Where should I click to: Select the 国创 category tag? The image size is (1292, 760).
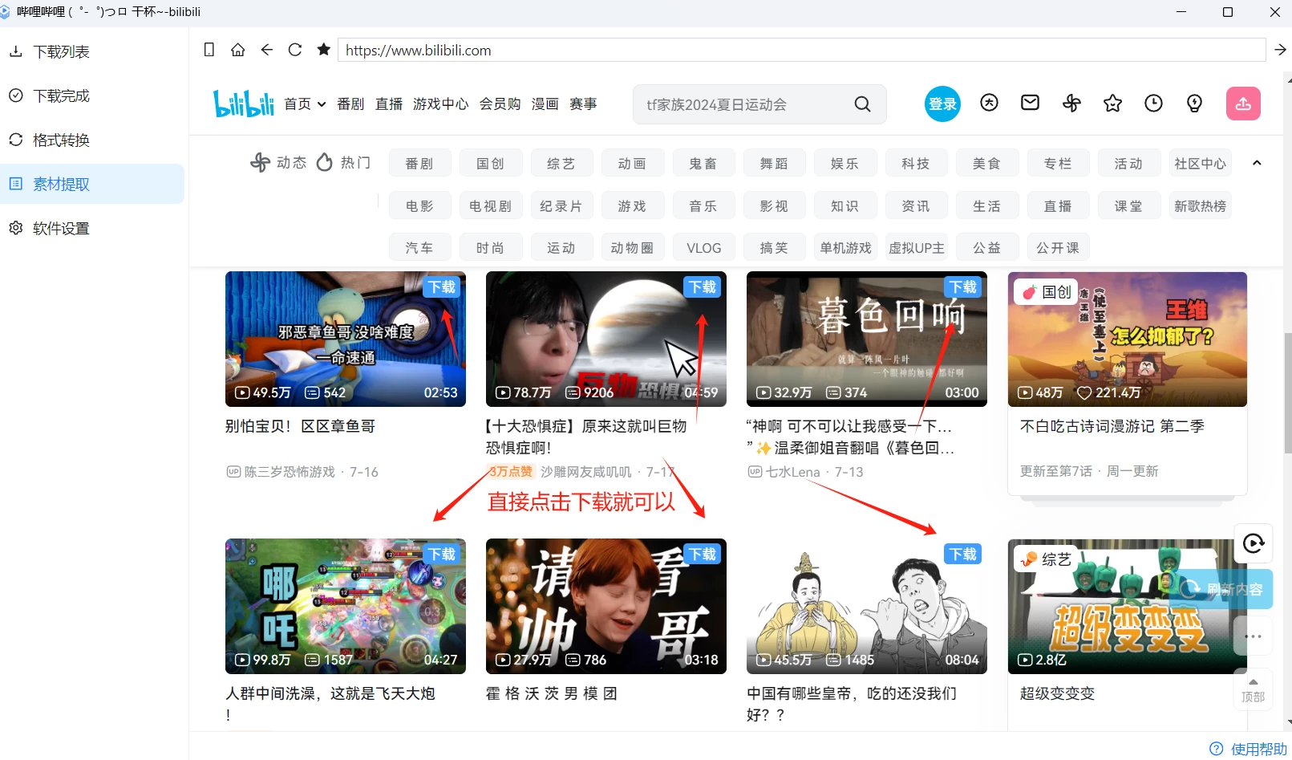pos(491,163)
